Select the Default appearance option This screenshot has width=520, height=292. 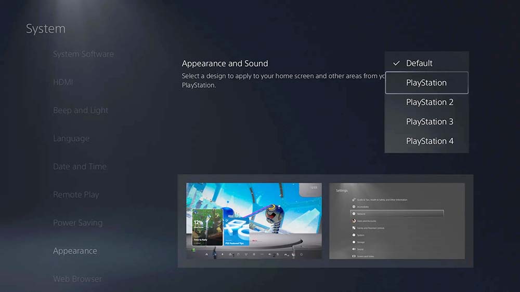(x=426, y=63)
